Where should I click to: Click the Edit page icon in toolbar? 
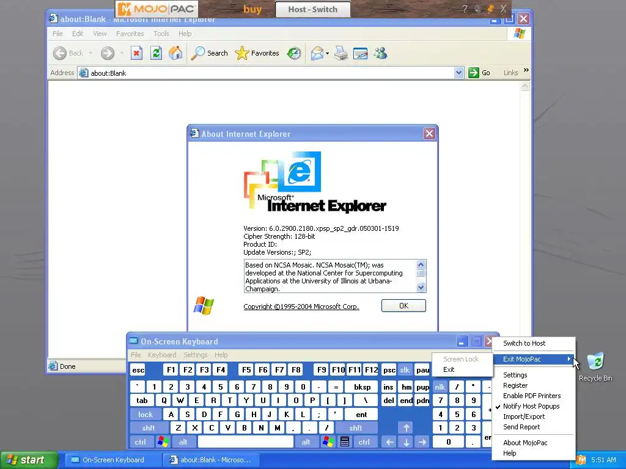point(360,53)
